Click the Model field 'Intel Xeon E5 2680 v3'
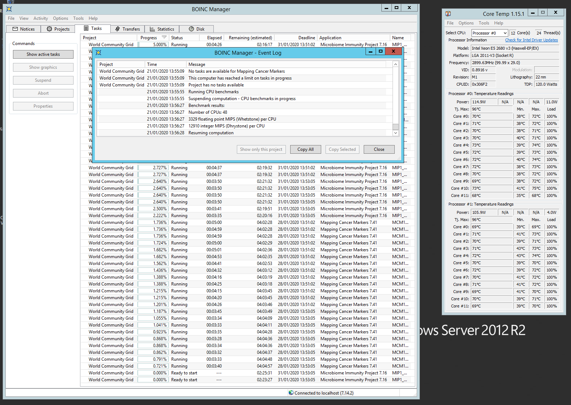The width and height of the screenshot is (571, 405). coord(515,48)
